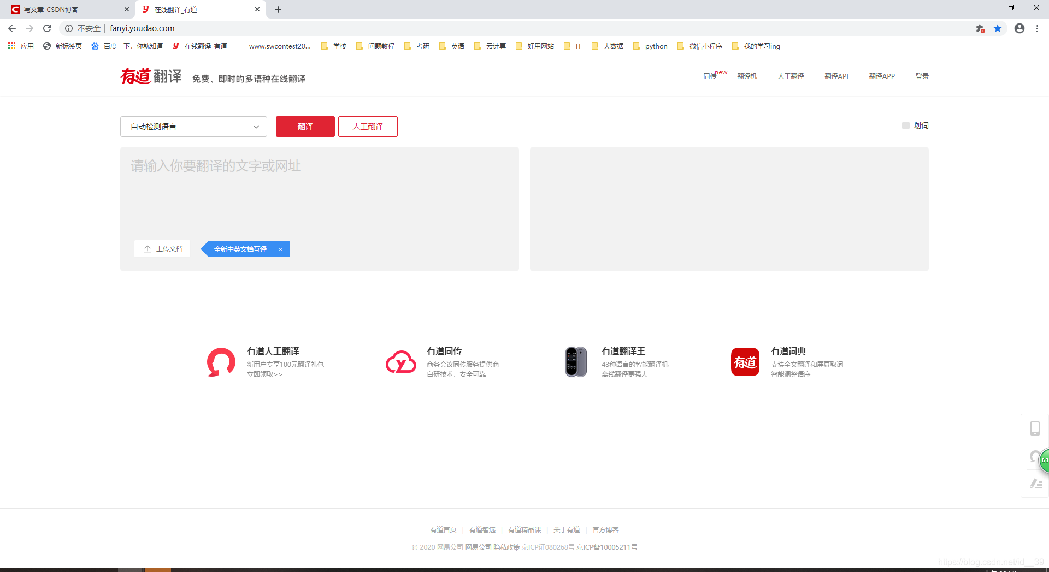The image size is (1049, 572).
Task: Open the 翻译API nav link
Action: [836, 76]
